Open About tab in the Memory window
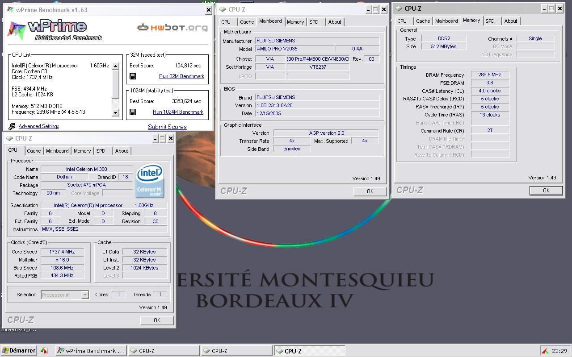Image resolution: width=572 pixels, height=357 pixels. point(511,21)
